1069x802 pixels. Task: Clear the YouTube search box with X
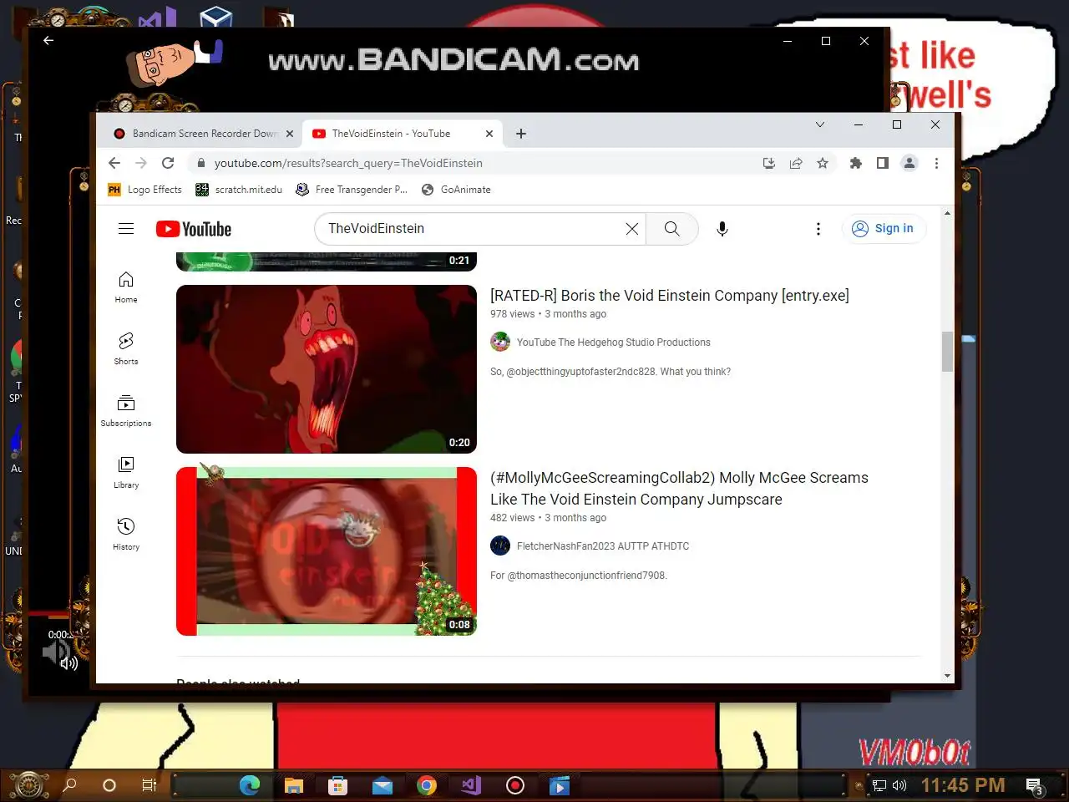pyautogui.click(x=632, y=229)
